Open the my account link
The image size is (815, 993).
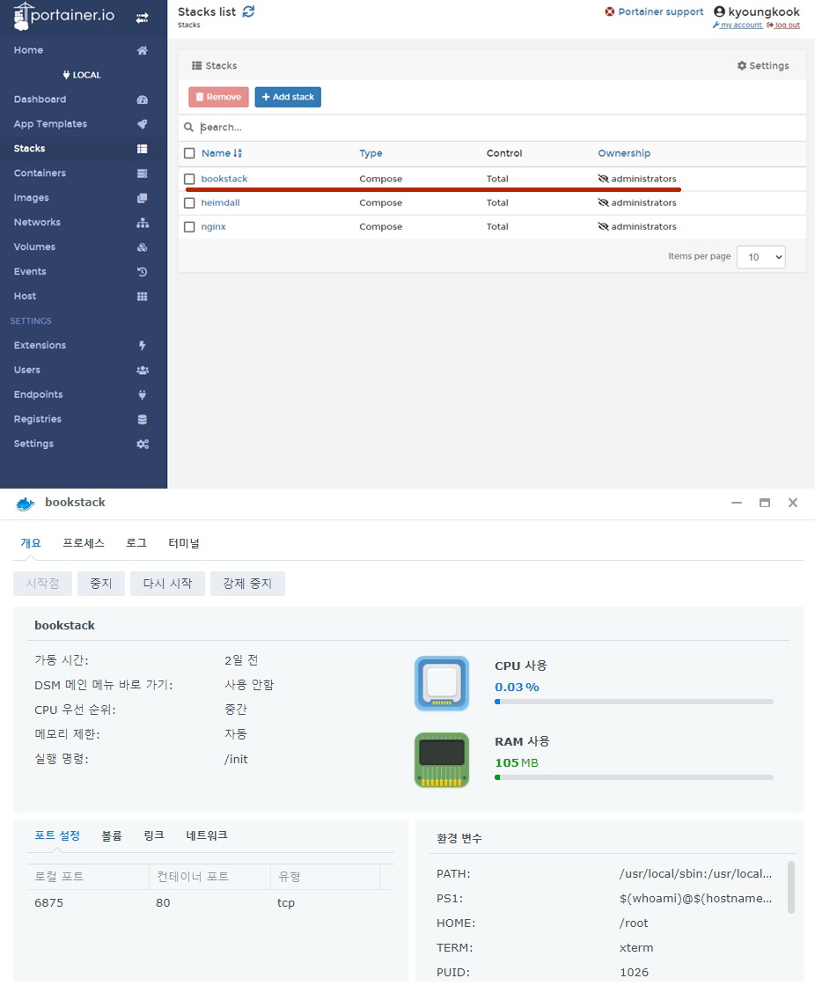738,26
